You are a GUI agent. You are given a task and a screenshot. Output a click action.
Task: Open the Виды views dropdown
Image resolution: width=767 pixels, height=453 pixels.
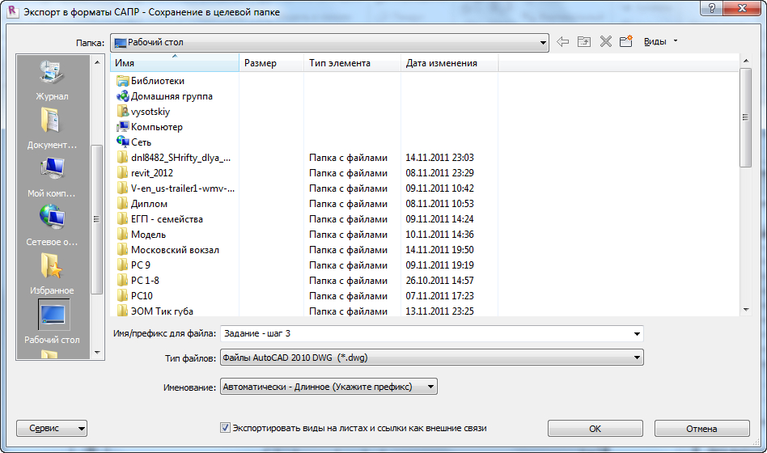[x=660, y=41]
